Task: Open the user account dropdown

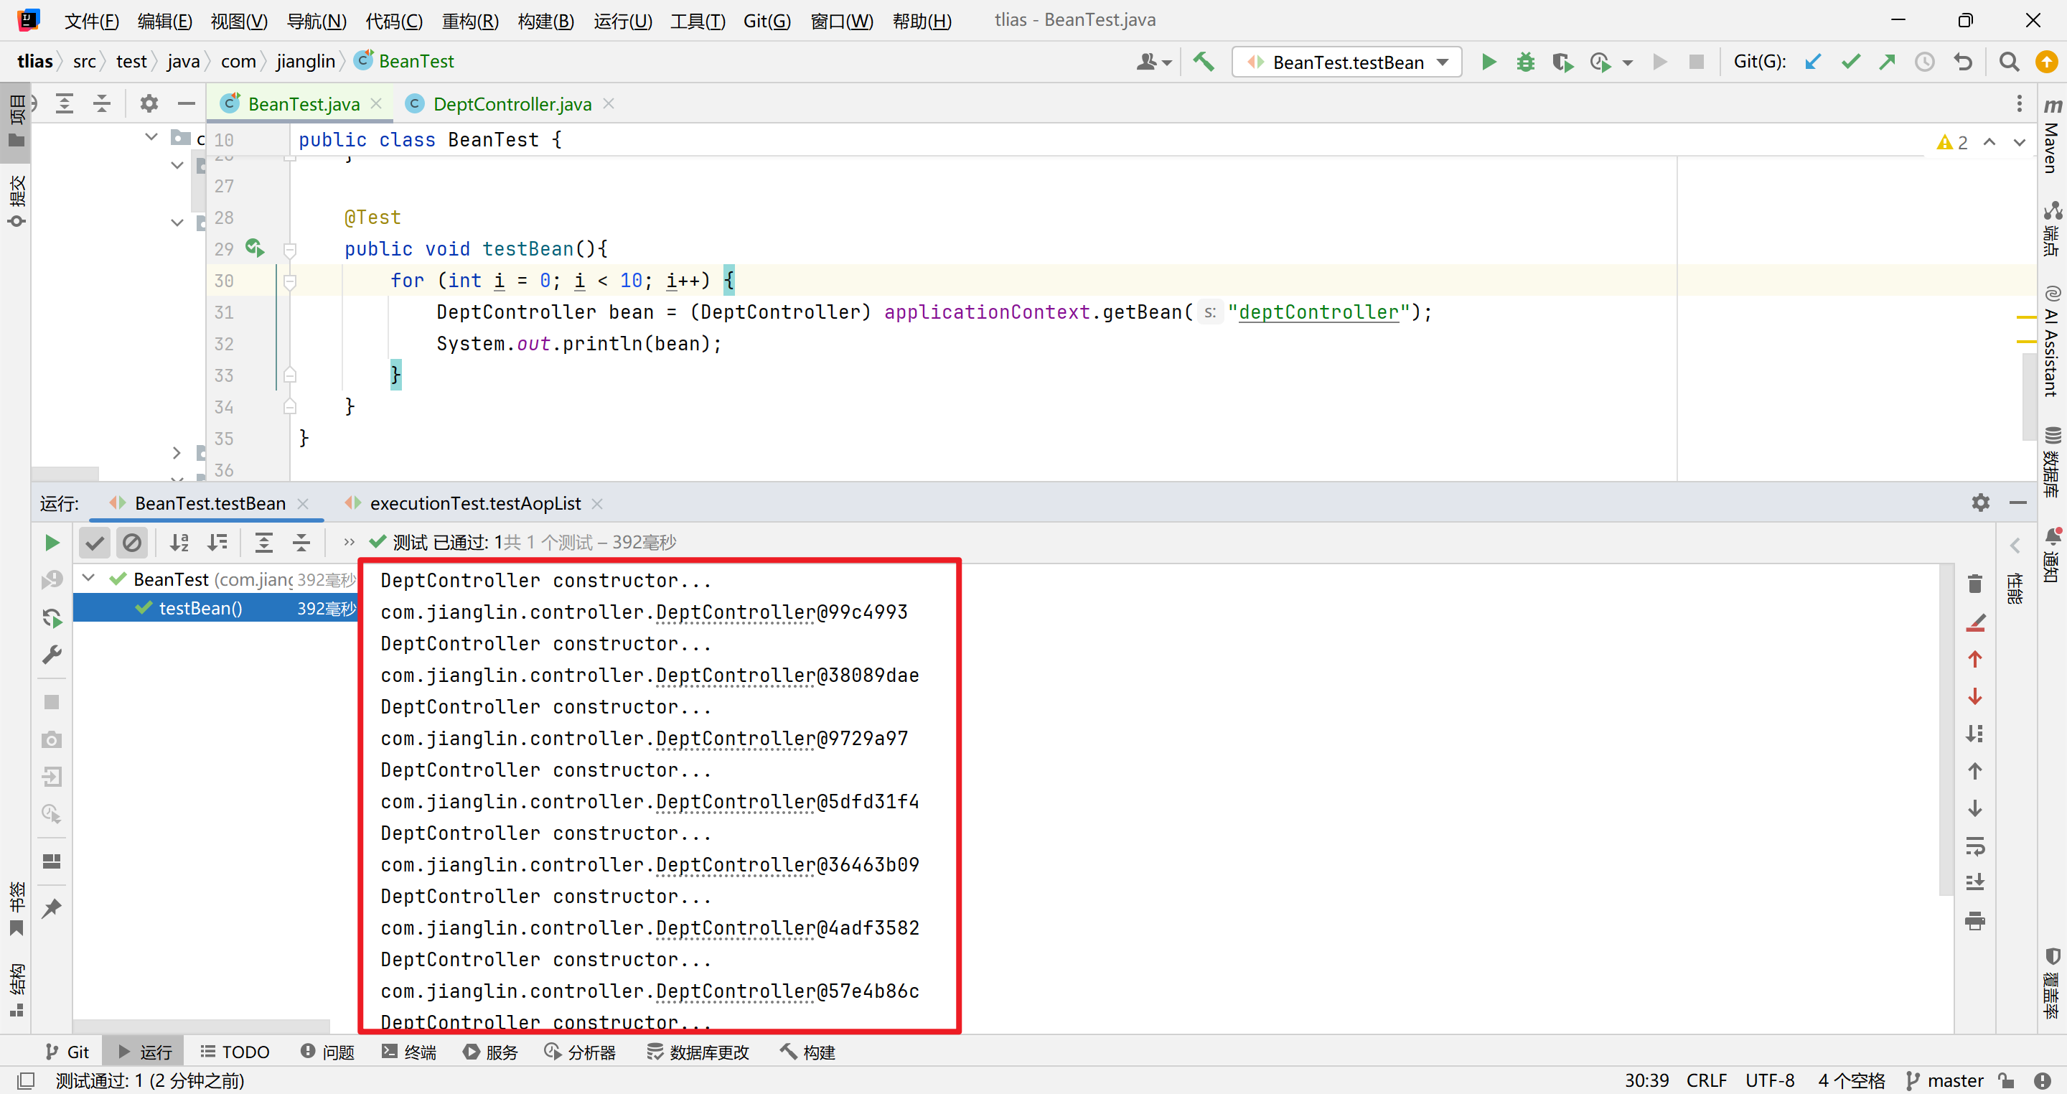Action: point(1154,62)
